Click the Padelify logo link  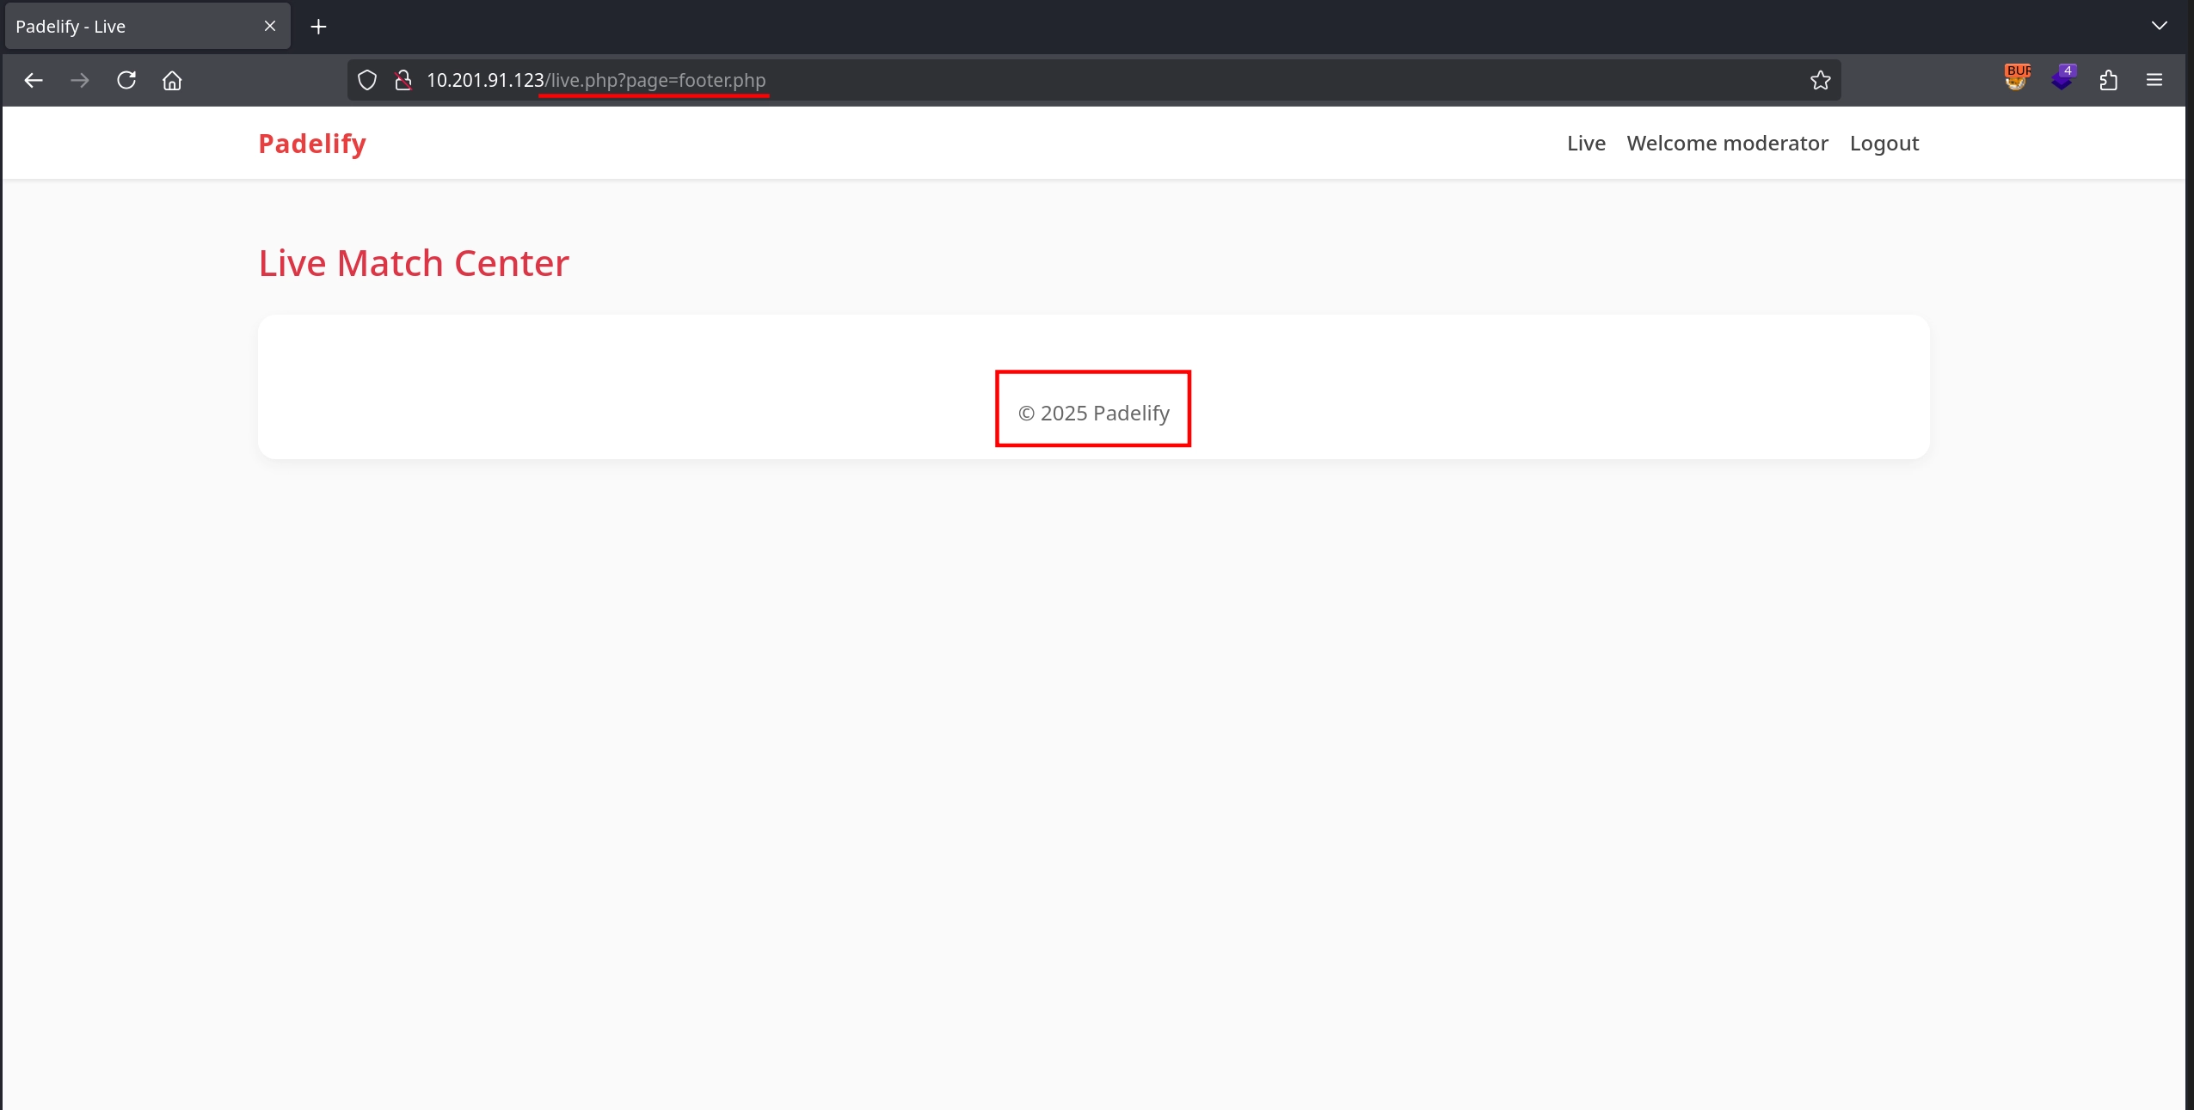point(312,144)
